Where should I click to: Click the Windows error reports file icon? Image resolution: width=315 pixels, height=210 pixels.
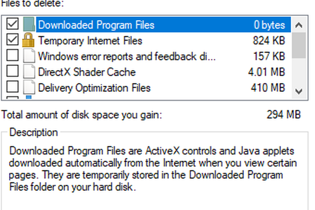pyautogui.click(x=29, y=56)
